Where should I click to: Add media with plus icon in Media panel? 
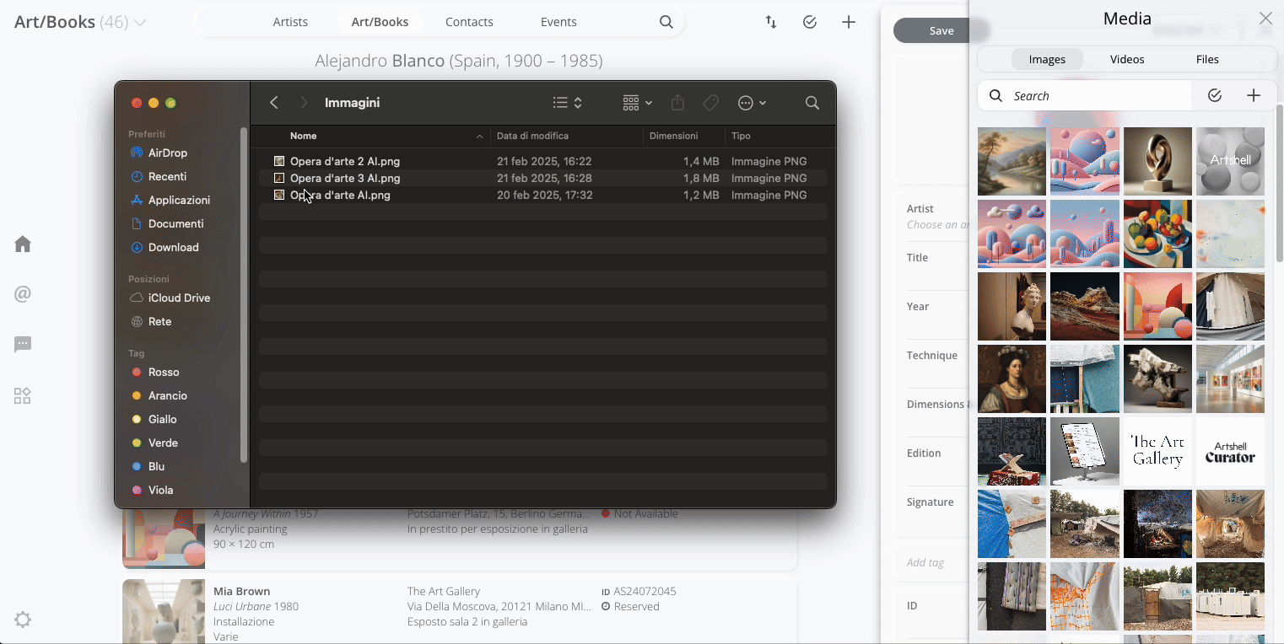1254,96
